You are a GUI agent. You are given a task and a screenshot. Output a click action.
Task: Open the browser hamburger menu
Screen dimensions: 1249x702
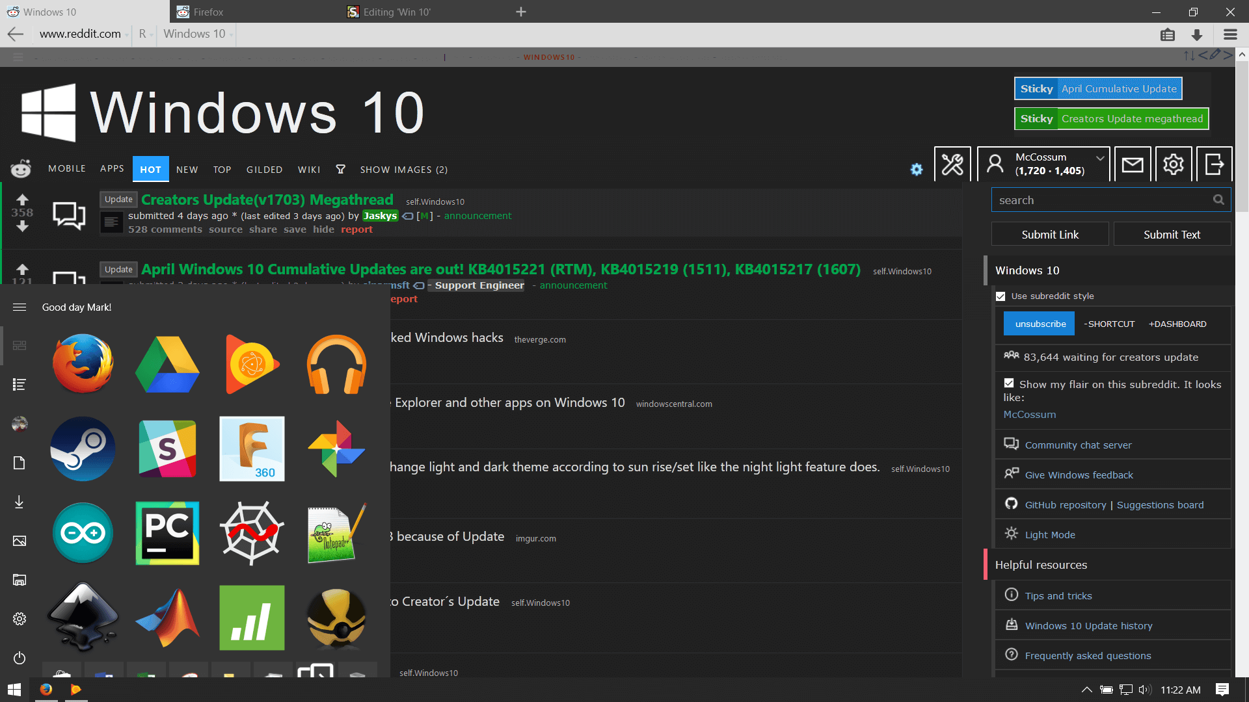[x=1230, y=34]
